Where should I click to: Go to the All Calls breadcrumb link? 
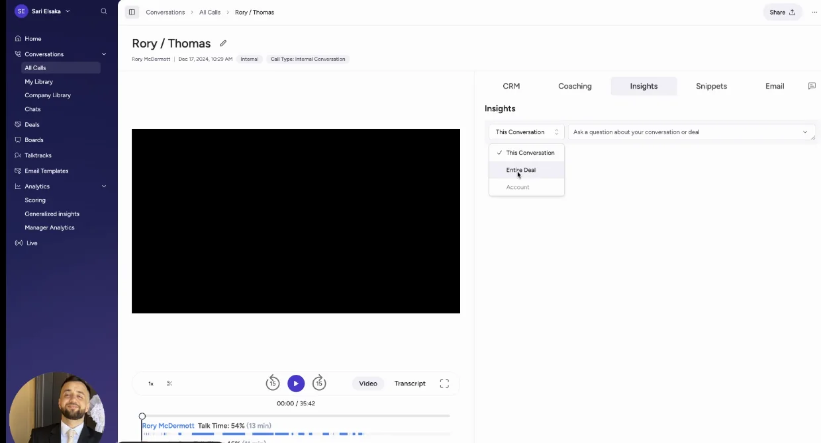tap(210, 13)
